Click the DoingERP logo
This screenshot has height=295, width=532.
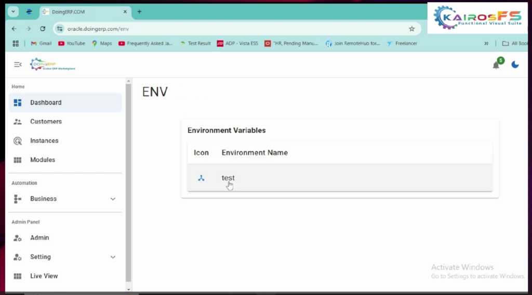pos(52,65)
